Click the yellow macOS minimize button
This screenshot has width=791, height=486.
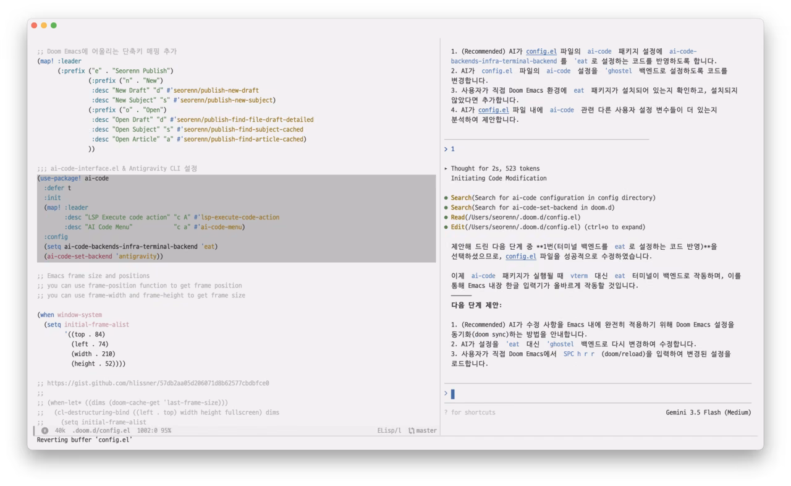[x=44, y=25]
